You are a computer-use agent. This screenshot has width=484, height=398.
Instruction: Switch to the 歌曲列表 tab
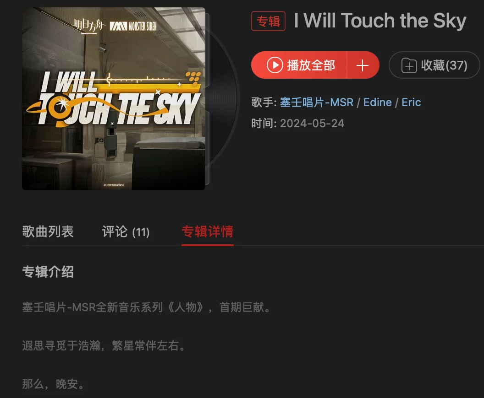(48, 231)
